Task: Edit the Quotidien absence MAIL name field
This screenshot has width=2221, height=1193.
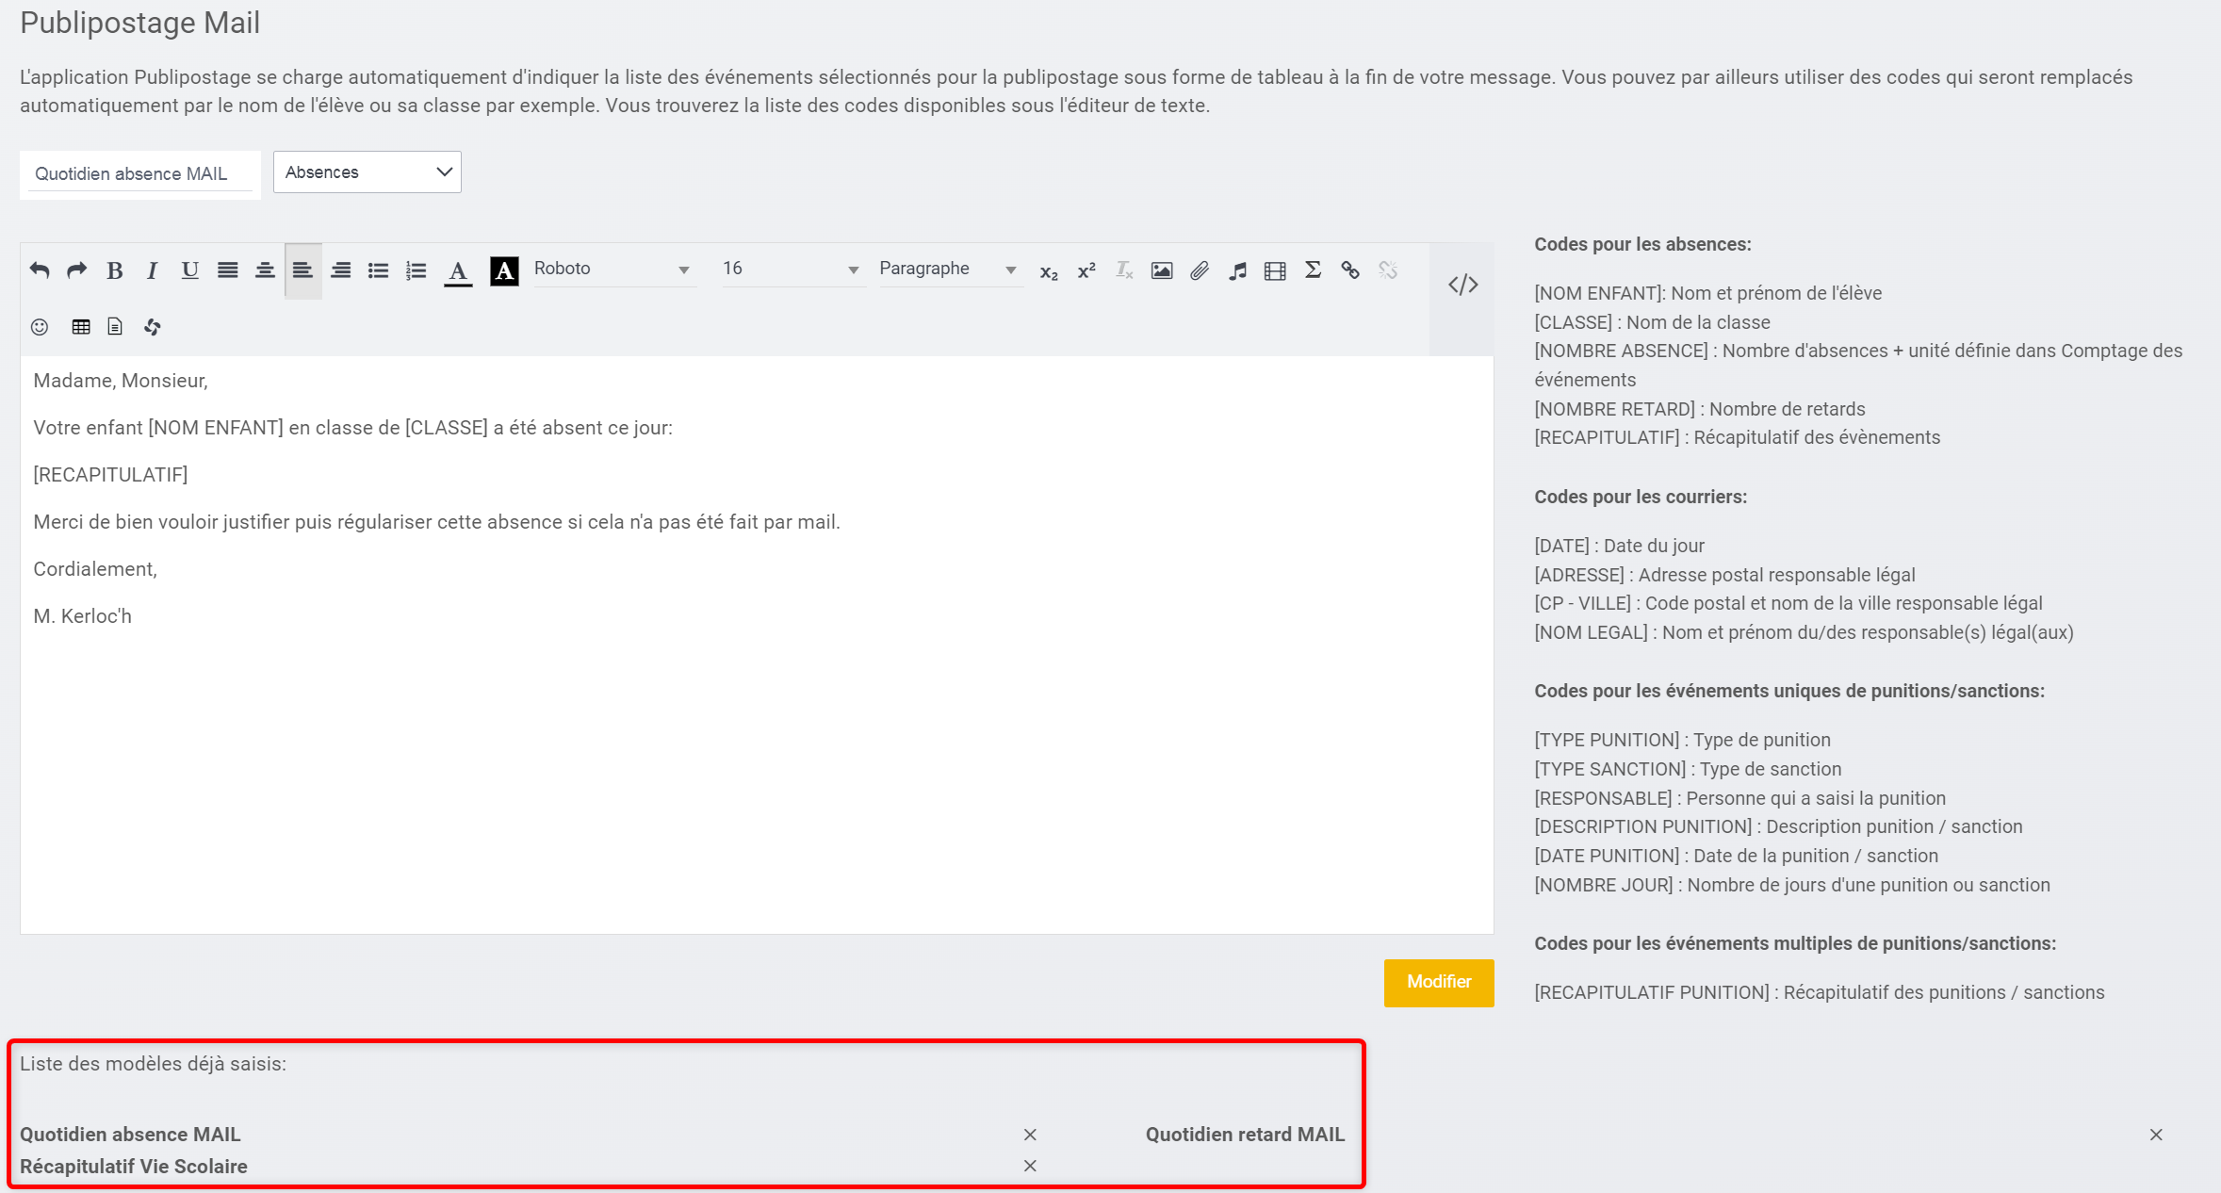Action: (140, 174)
